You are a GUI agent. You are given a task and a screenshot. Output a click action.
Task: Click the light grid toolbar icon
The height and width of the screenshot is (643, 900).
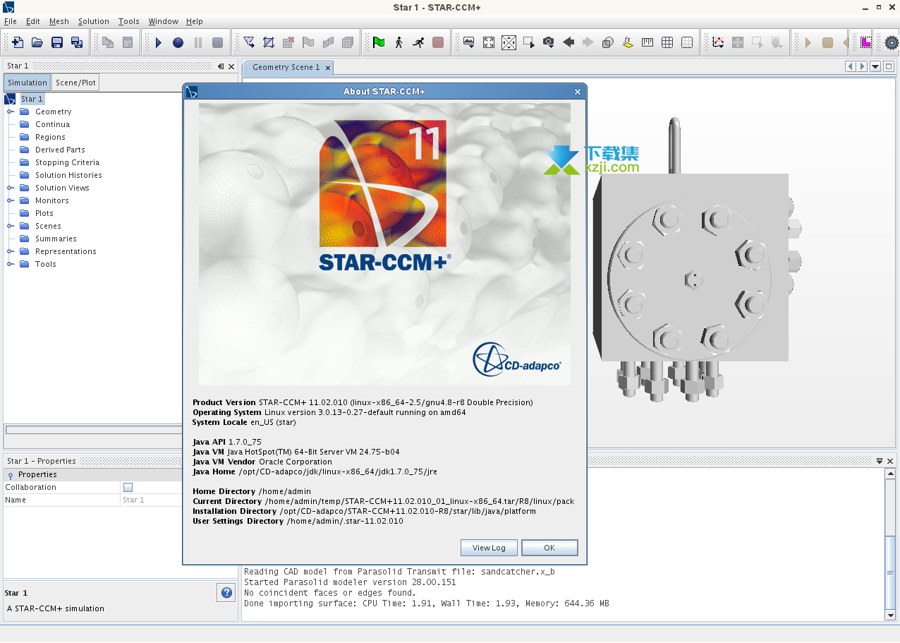coord(687,42)
